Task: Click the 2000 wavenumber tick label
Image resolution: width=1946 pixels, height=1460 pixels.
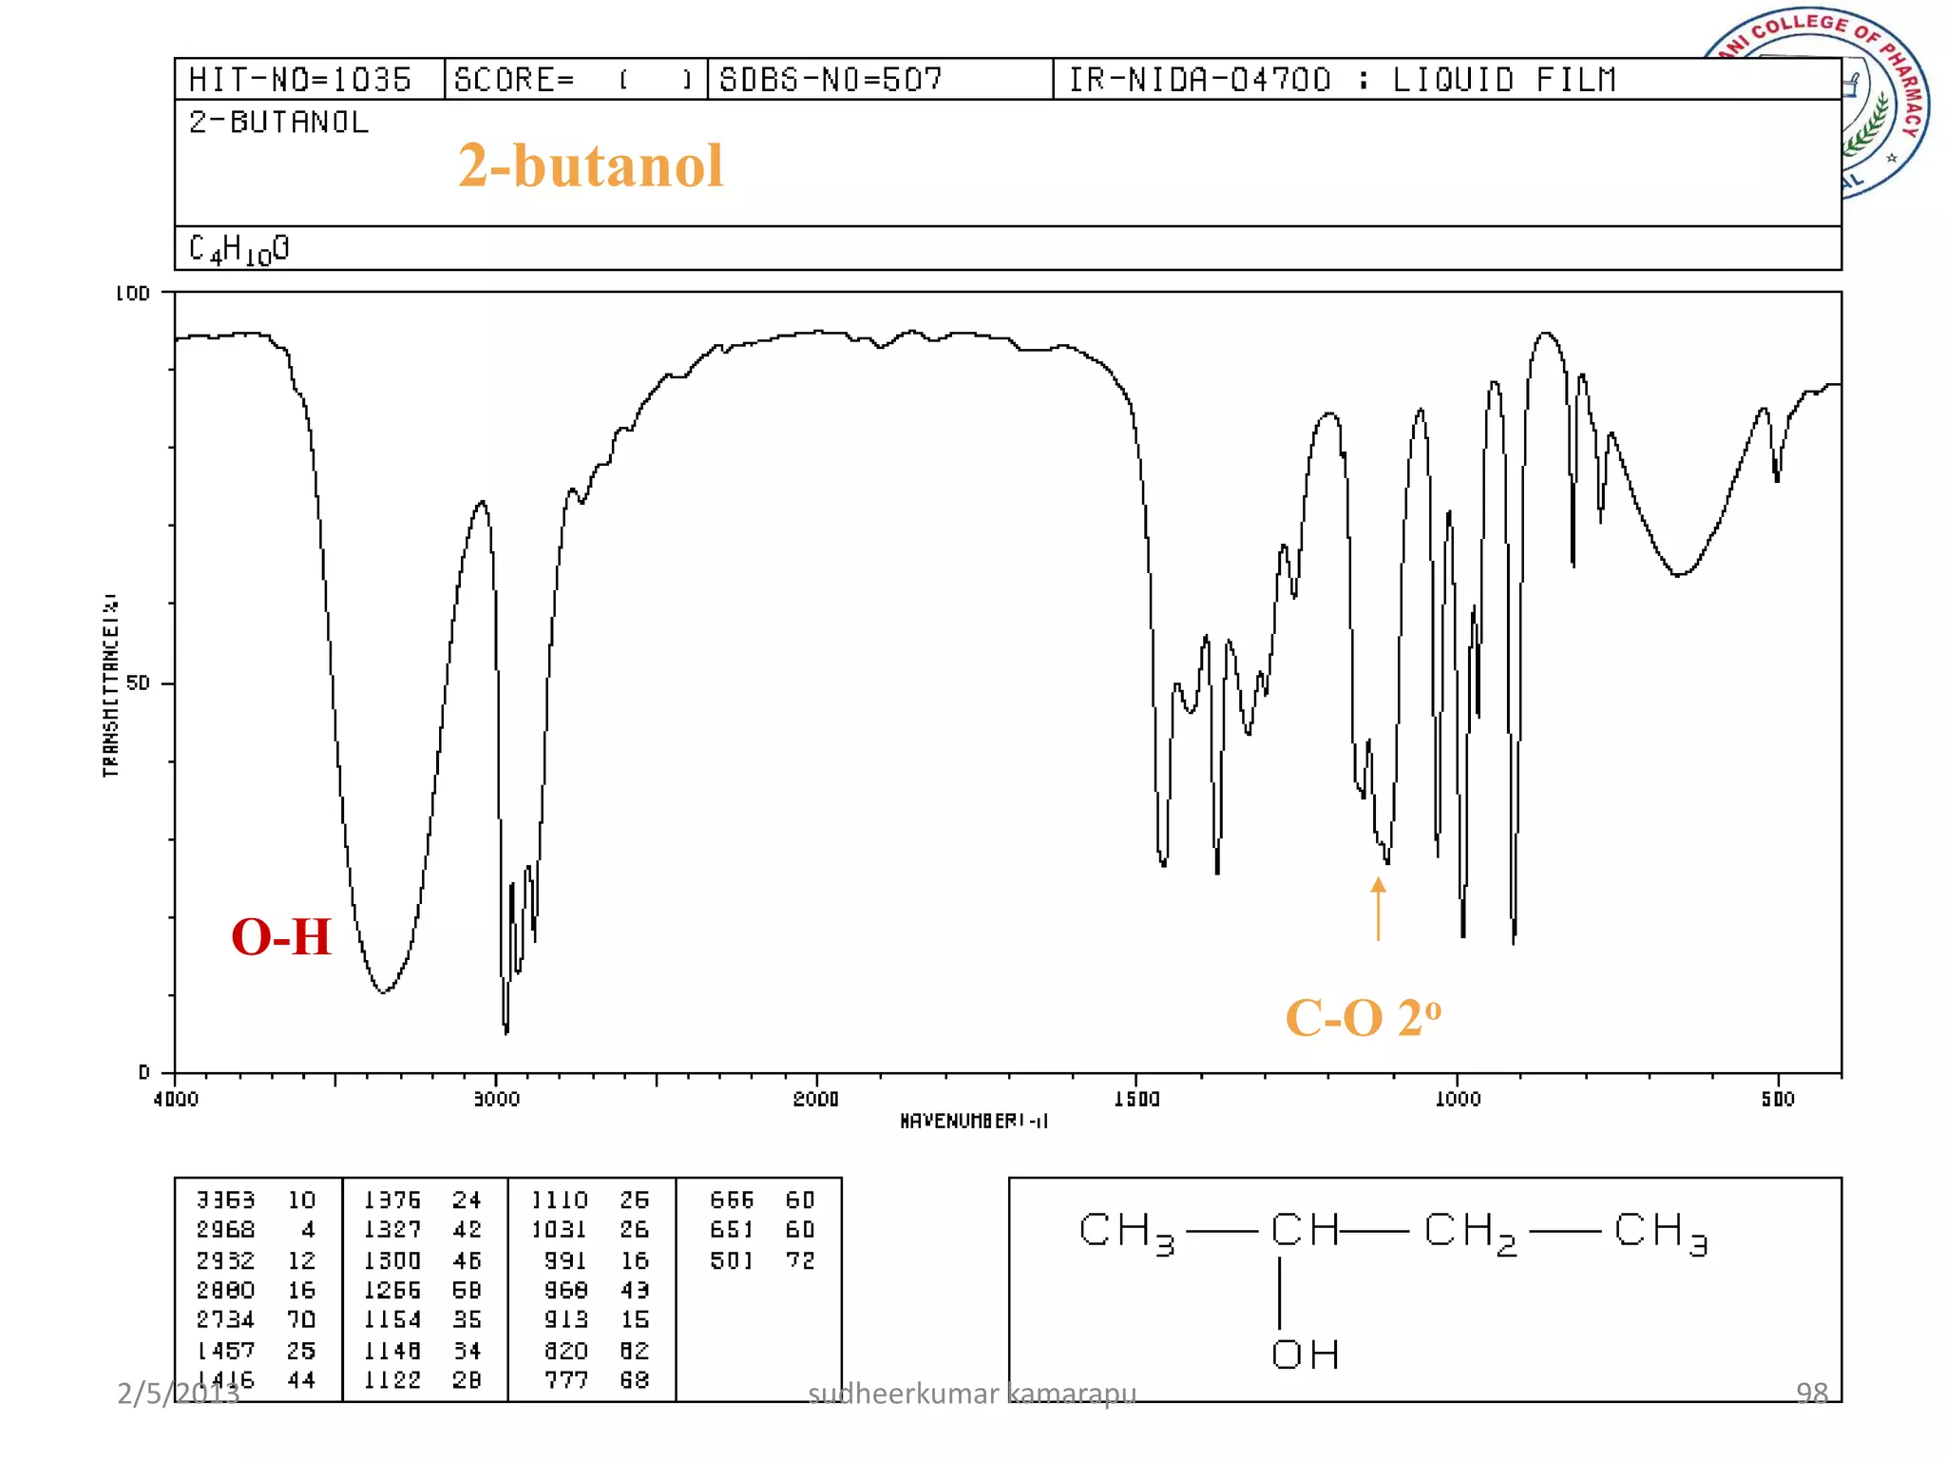Action: point(816,1100)
